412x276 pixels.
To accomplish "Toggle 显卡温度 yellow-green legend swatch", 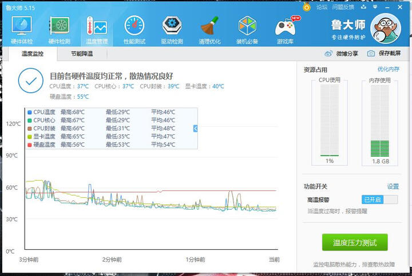I will point(30,137).
